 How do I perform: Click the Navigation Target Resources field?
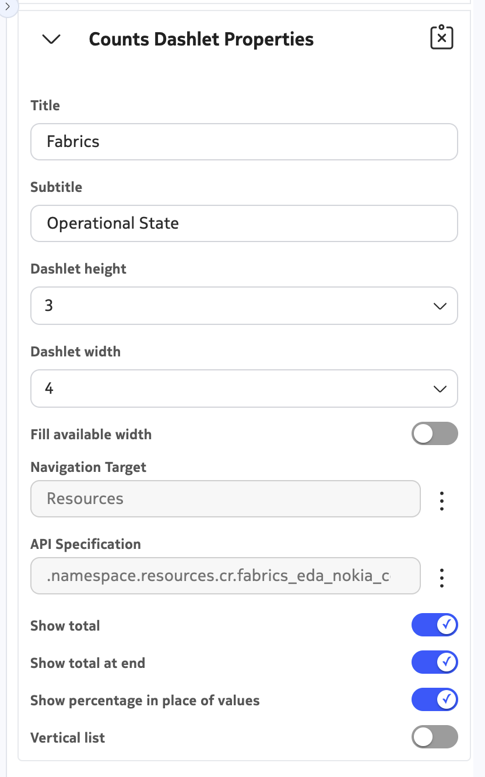(x=225, y=499)
